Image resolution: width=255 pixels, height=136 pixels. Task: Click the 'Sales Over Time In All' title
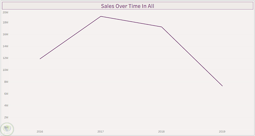click(x=127, y=6)
